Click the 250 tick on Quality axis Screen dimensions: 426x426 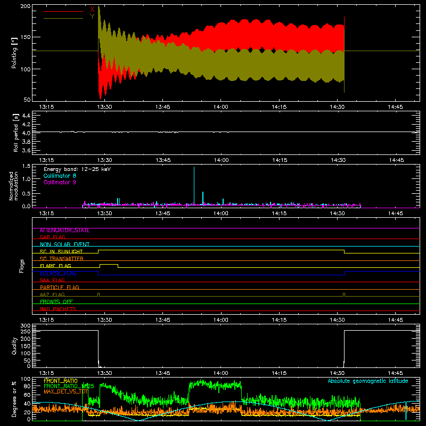[x=26, y=331]
